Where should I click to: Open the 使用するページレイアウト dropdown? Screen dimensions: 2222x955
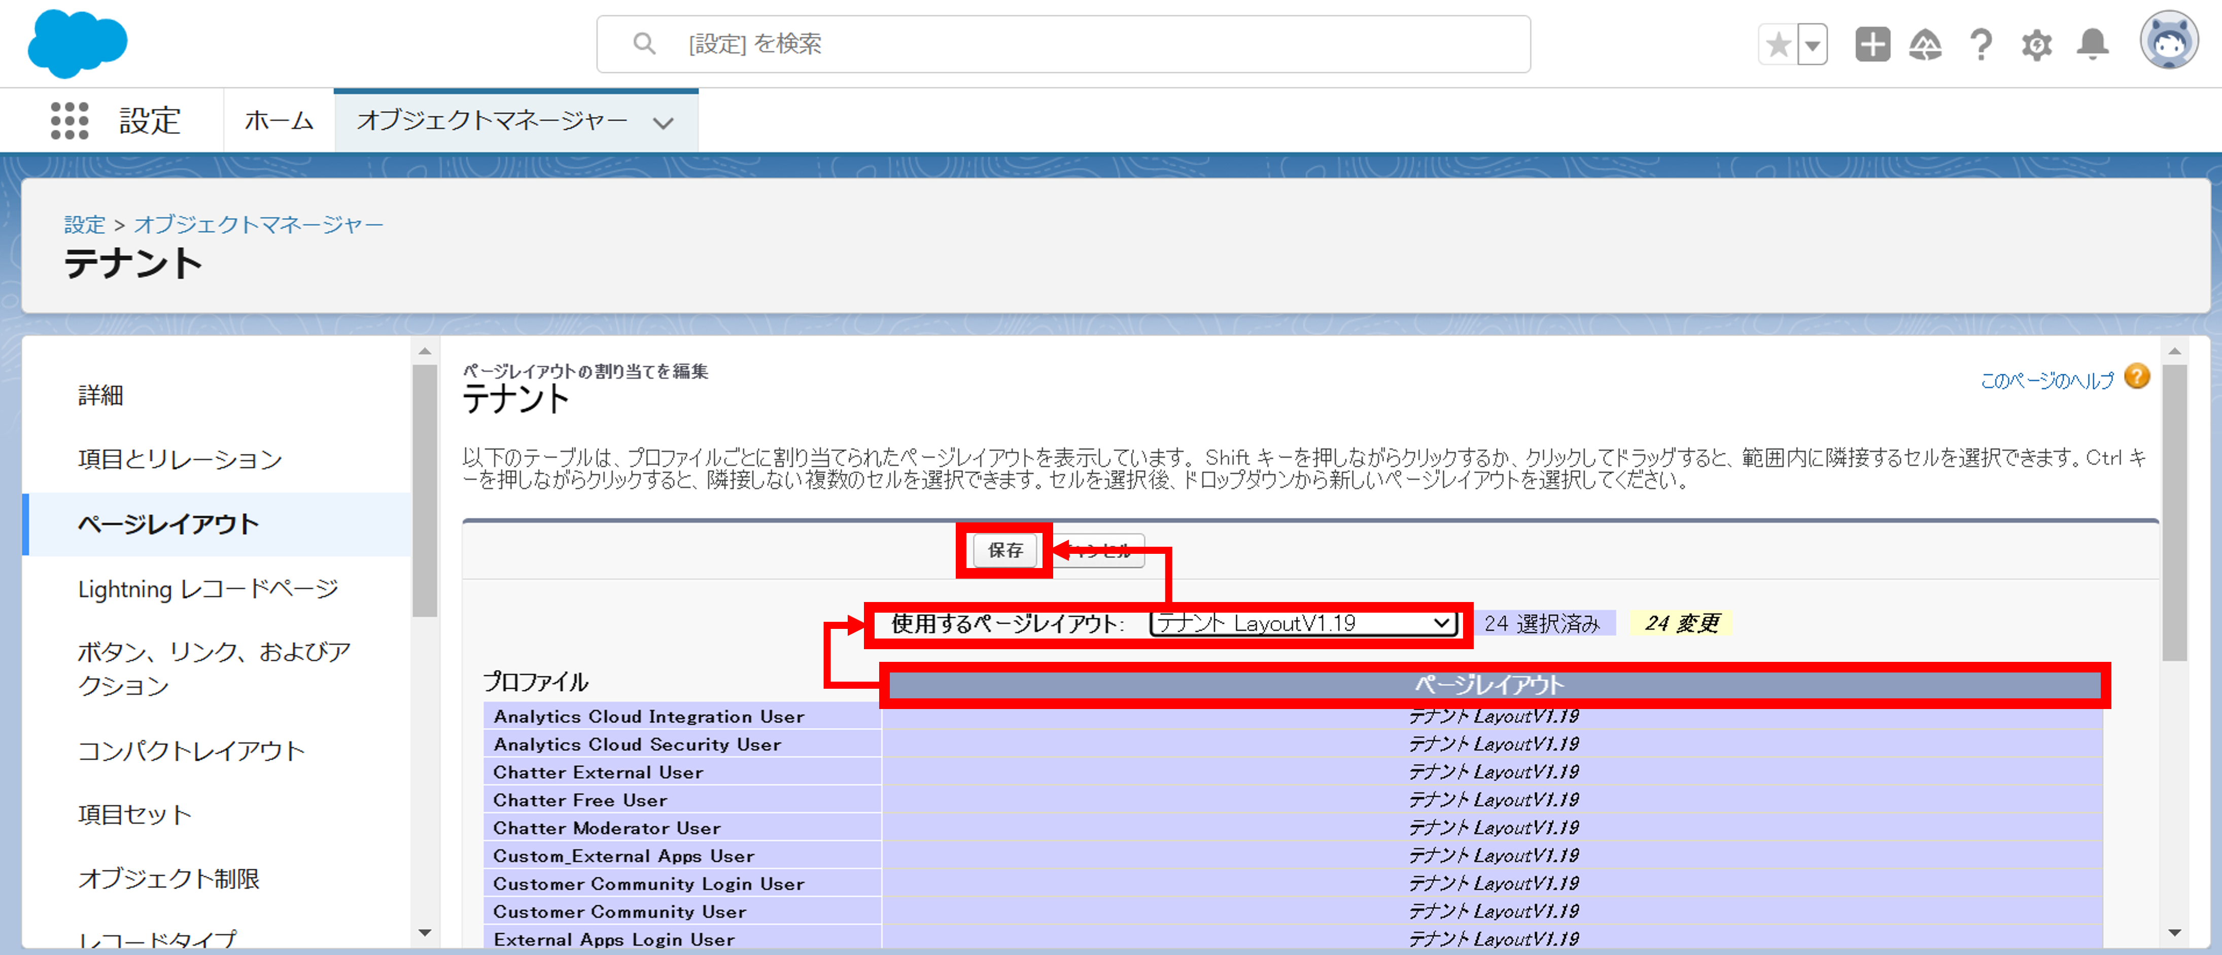[1303, 623]
